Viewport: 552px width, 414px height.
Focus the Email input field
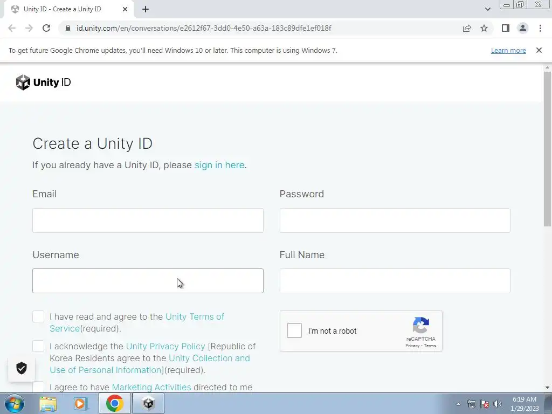[148, 220]
